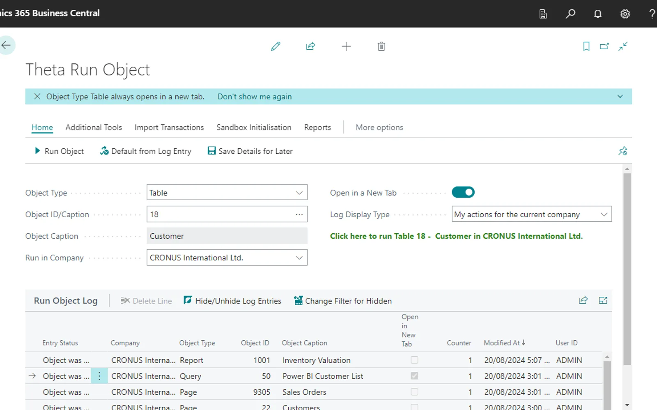Open the settings gear in the header
Viewport: 657px width, 410px height.
pyautogui.click(x=625, y=14)
